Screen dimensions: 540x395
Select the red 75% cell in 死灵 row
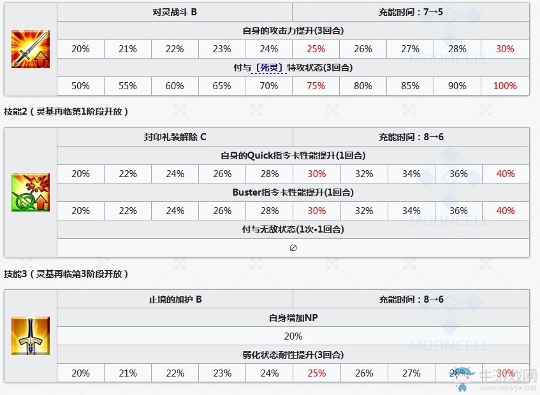click(316, 85)
